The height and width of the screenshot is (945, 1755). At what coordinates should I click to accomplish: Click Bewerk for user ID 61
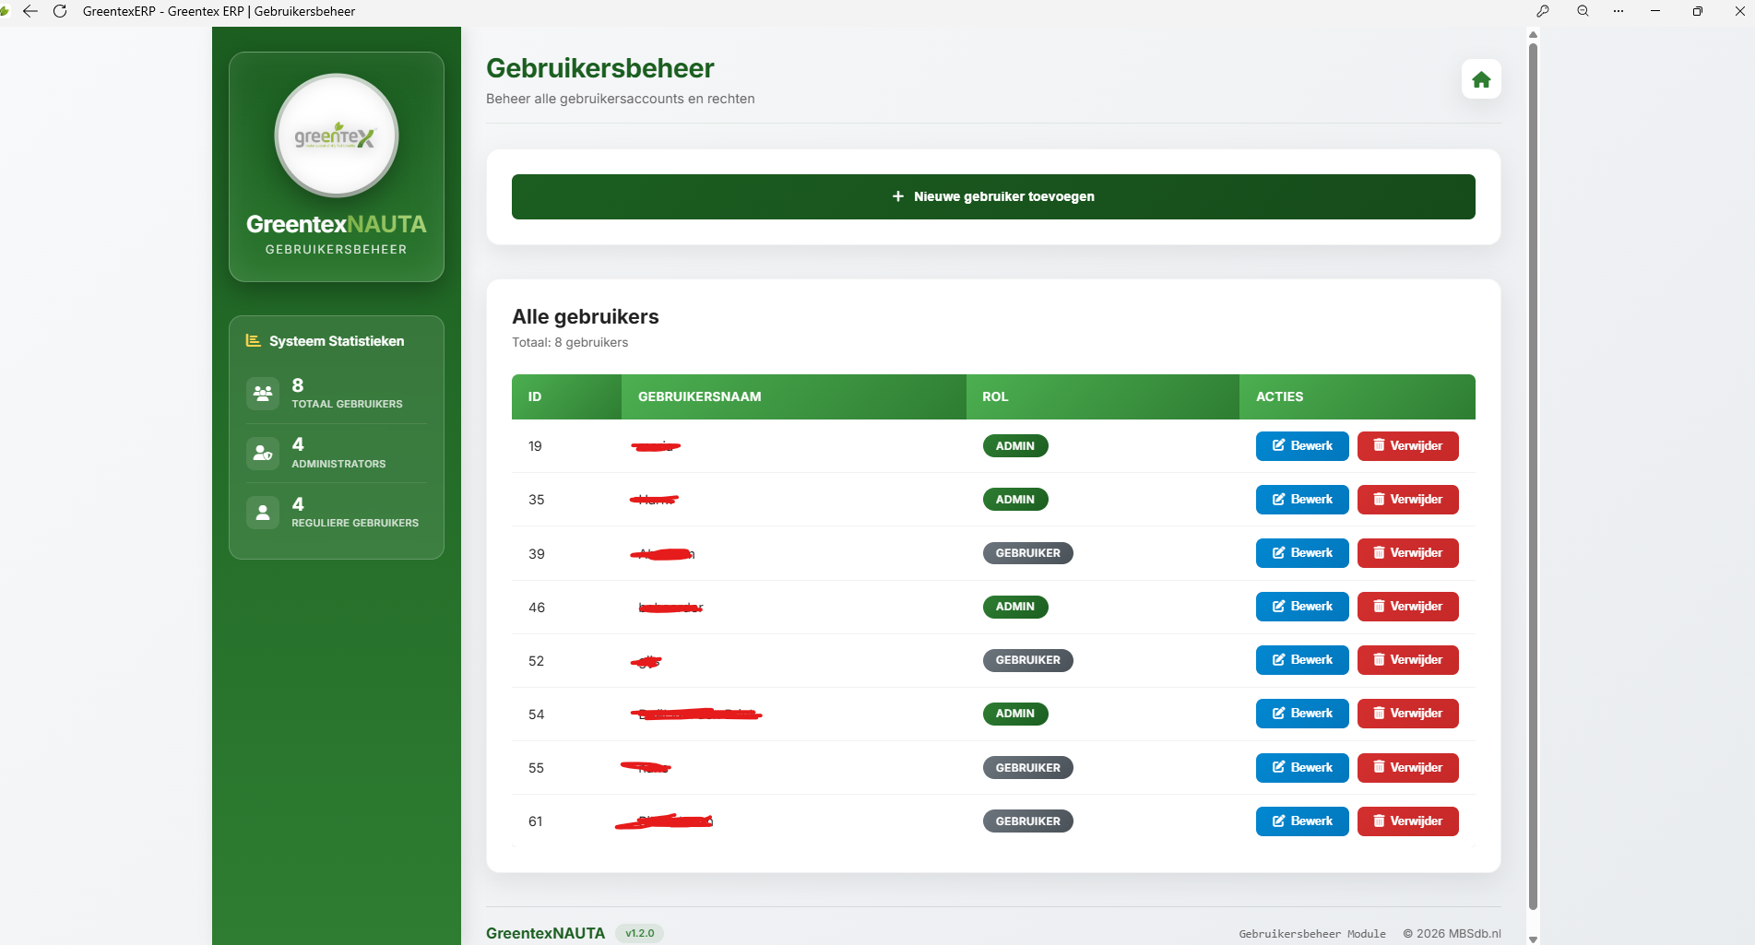(x=1302, y=821)
